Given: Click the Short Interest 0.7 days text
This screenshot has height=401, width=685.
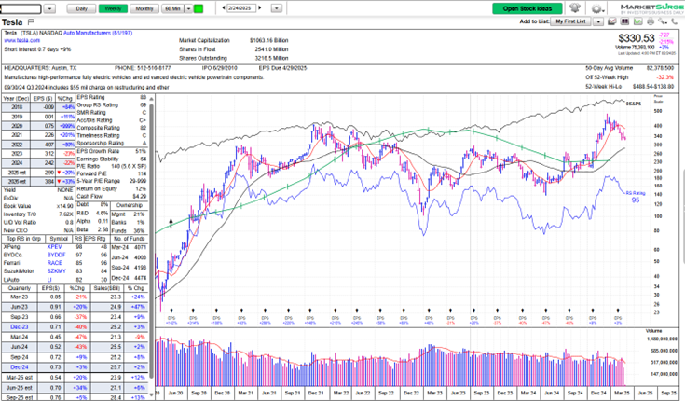Looking at the screenshot, I should 37,49.
